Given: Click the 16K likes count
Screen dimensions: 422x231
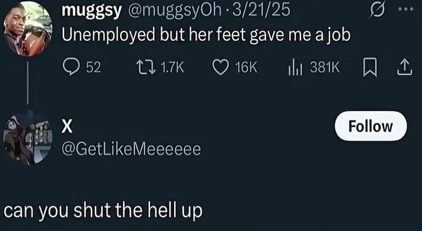Looking at the screenshot, I should [x=246, y=68].
